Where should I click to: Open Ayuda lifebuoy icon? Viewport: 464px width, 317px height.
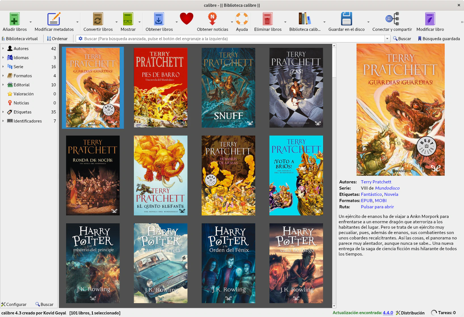242,19
